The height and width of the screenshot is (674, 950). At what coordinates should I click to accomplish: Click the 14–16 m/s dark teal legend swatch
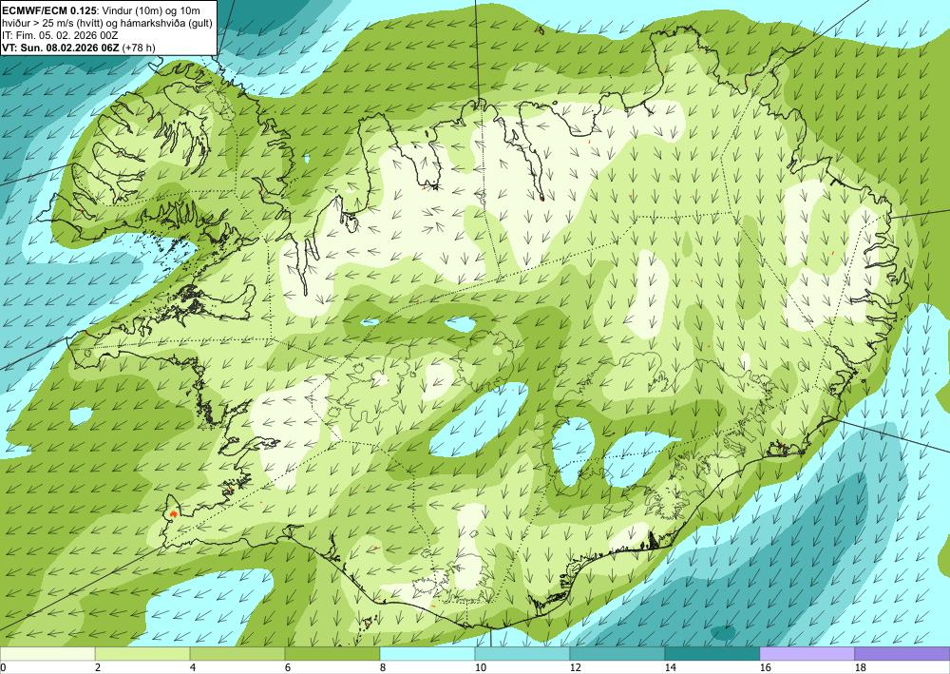tap(712, 654)
